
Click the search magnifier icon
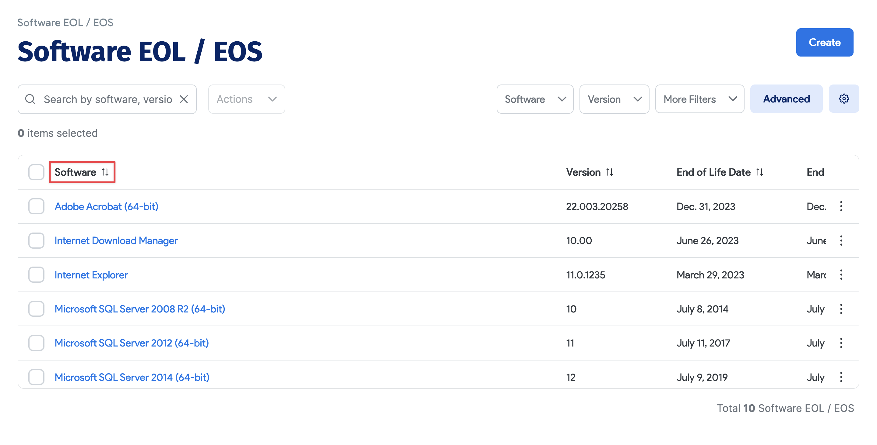pyautogui.click(x=30, y=99)
